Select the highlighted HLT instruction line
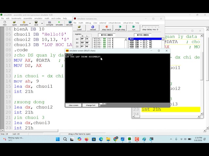This screenshot has height=156, width=209. [x=145, y=39]
